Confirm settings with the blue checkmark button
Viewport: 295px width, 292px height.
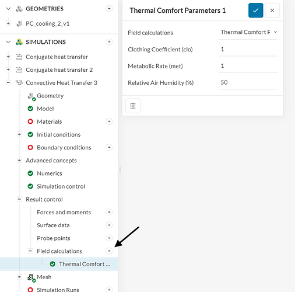255,11
